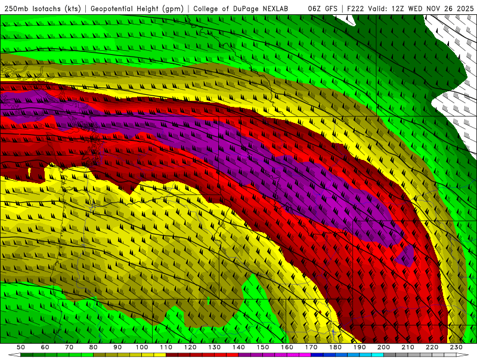Pick the 210 label on the color bar
This screenshot has height=358, width=477.
coord(408,347)
